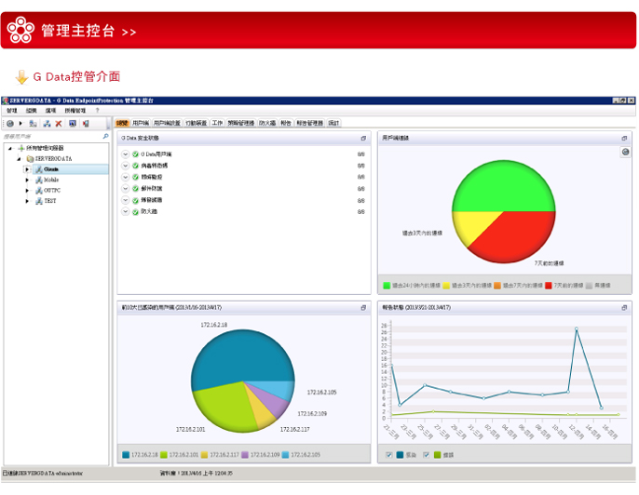Screen dimensions: 639x495
Task: Select the TEST group in the tree
Action: pyautogui.click(x=50, y=201)
